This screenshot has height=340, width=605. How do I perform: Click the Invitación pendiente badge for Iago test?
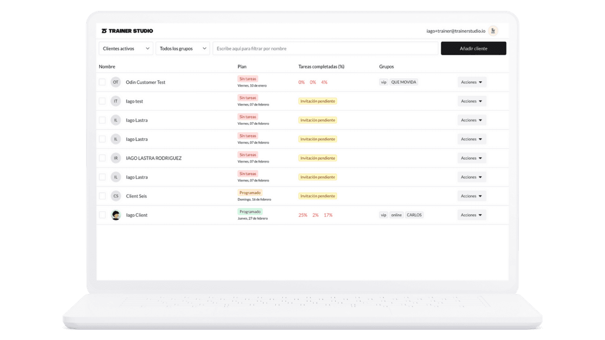point(317,101)
